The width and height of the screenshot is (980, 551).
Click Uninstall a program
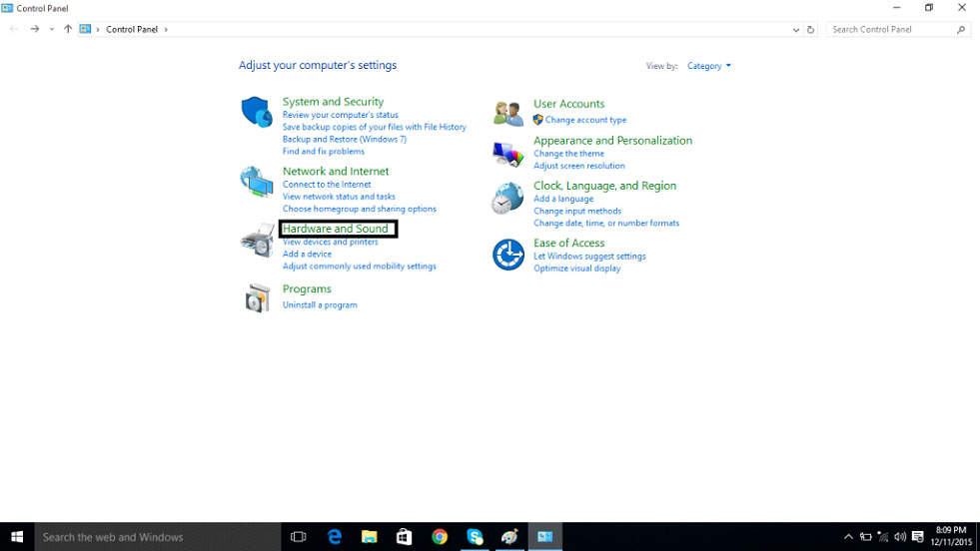click(x=320, y=304)
